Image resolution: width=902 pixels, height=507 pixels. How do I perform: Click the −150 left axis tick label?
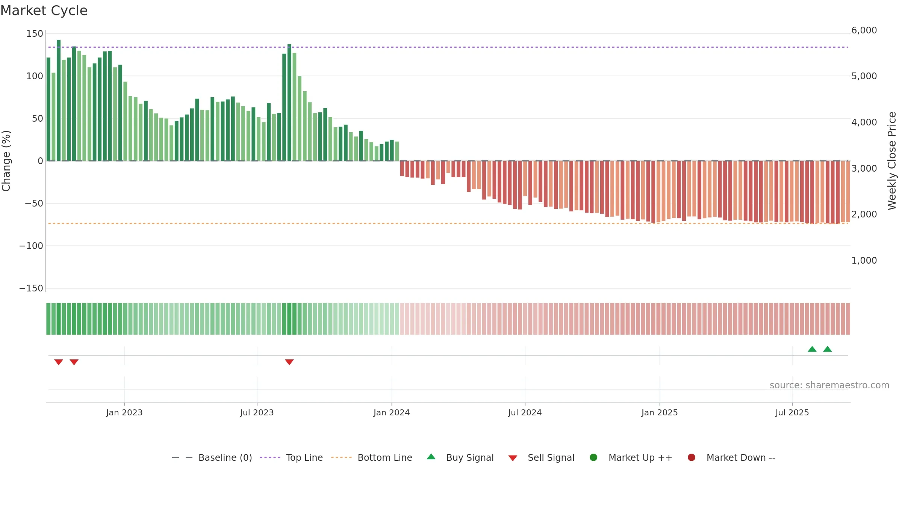click(31, 288)
